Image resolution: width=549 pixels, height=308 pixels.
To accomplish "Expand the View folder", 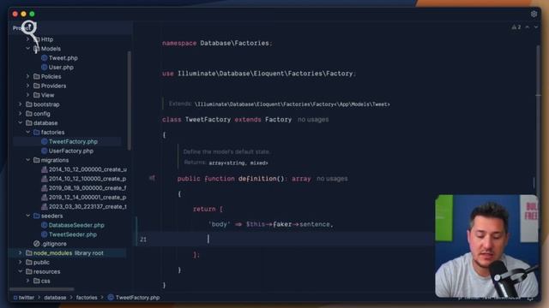I will click(27, 95).
